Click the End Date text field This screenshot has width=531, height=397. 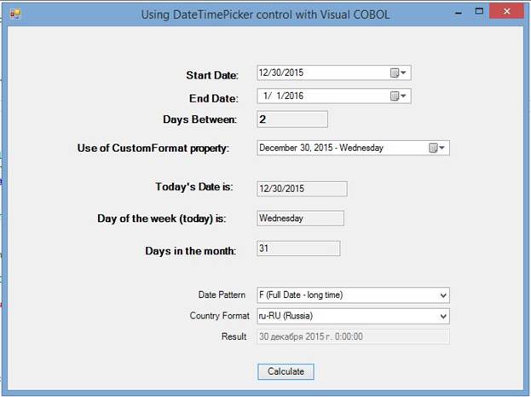320,96
